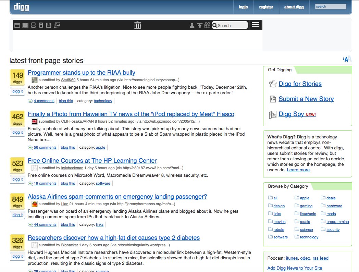Image resolution: width=359 pixels, height=272 pixels.
Task: Open submitter StatiK69 profile
Action: click(68, 80)
